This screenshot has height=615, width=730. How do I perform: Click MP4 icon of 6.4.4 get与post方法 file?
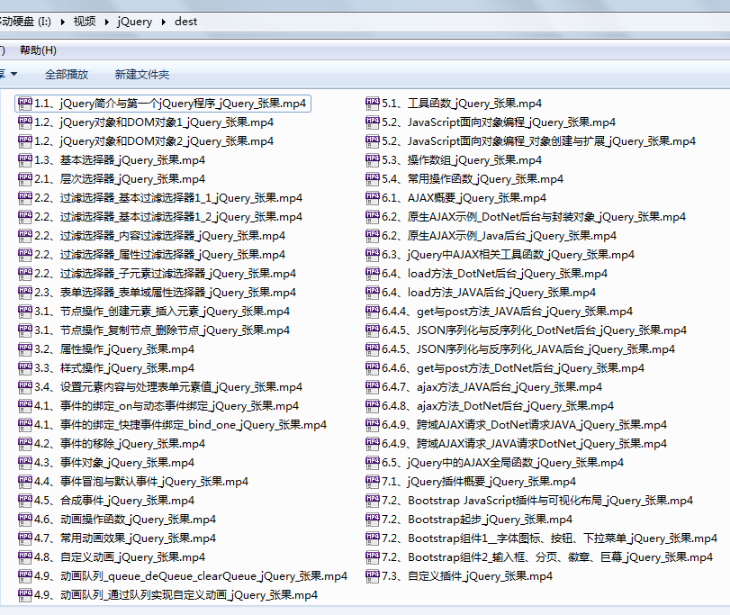pyautogui.click(x=373, y=312)
